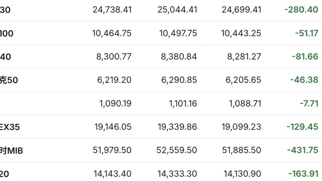This screenshot has width=322, height=181.
Task: Open the 时MIB index row
Action: coord(161,150)
